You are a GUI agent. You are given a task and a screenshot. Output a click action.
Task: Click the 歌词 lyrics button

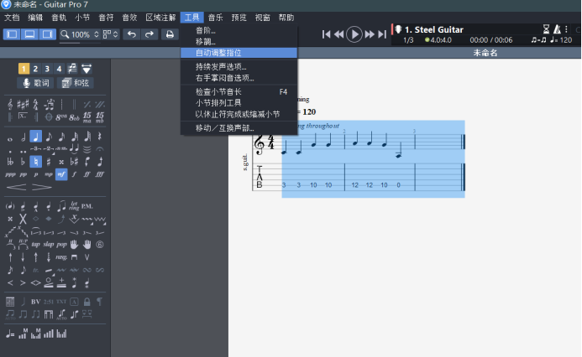click(36, 83)
